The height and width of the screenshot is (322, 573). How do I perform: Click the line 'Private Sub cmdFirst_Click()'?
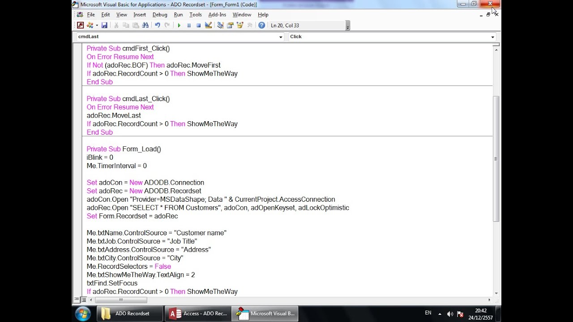tap(128, 48)
